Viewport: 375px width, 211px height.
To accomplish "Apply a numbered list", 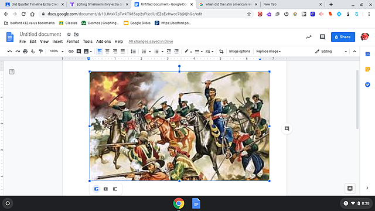I will pos(144,51).
